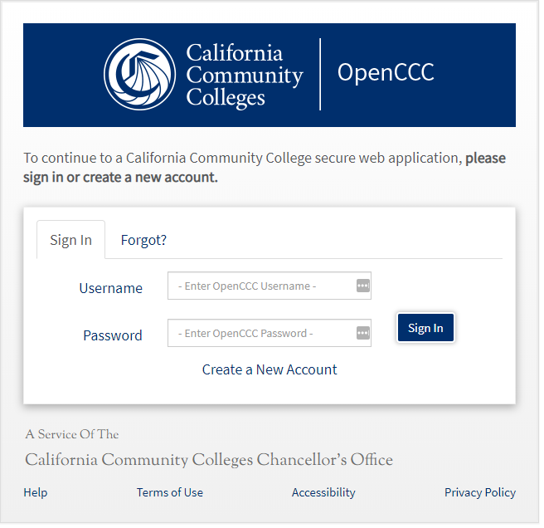The image size is (544, 528).
Task: Open Terms of Use link
Action: (x=170, y=492)
